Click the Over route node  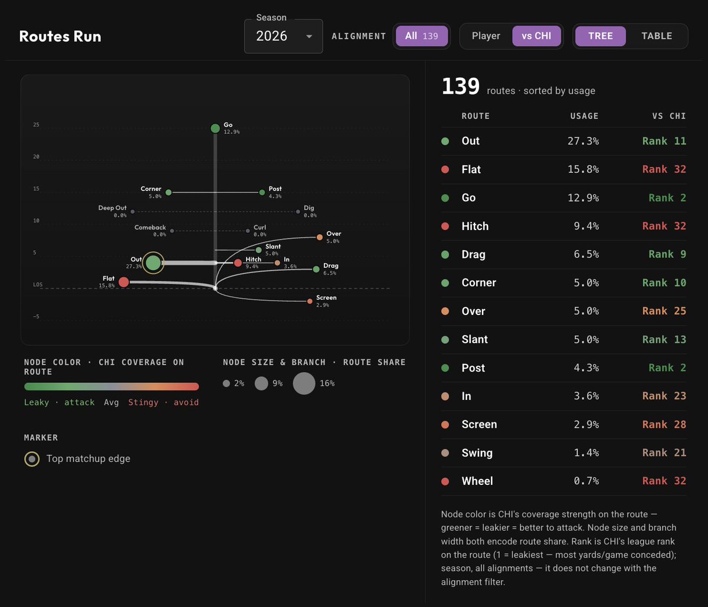point(320,237)
